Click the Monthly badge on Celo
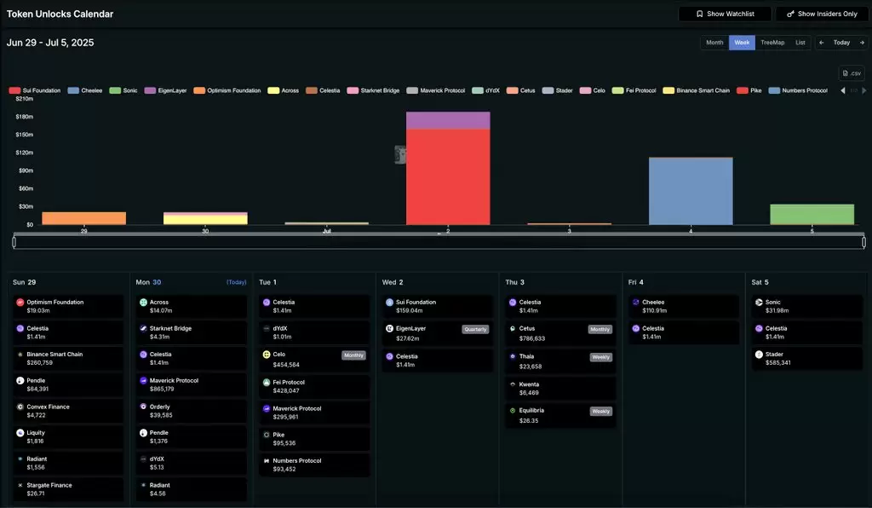872x508 pixels. 353,355
